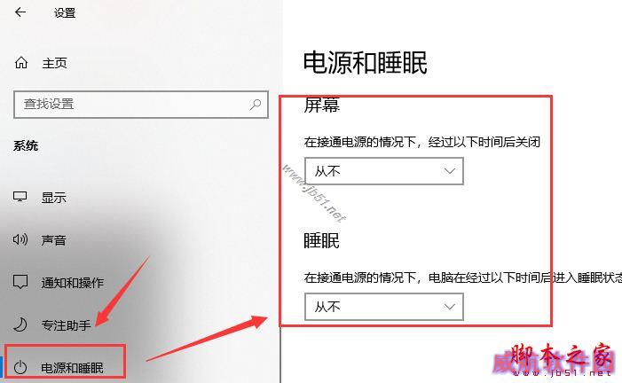This screenshot has height=383, width=622.
Task: Open 通知和操作 settings page
Action: [72, 282]
